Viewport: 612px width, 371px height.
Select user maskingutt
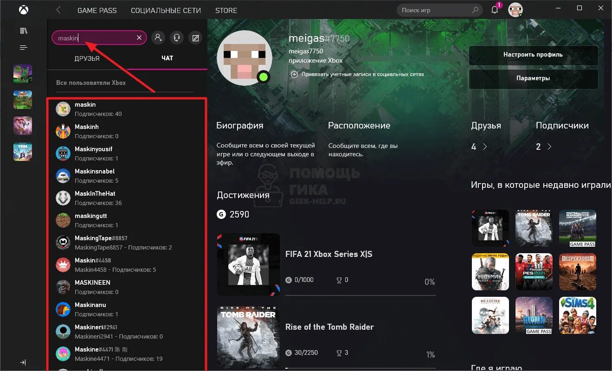[127, 220]
